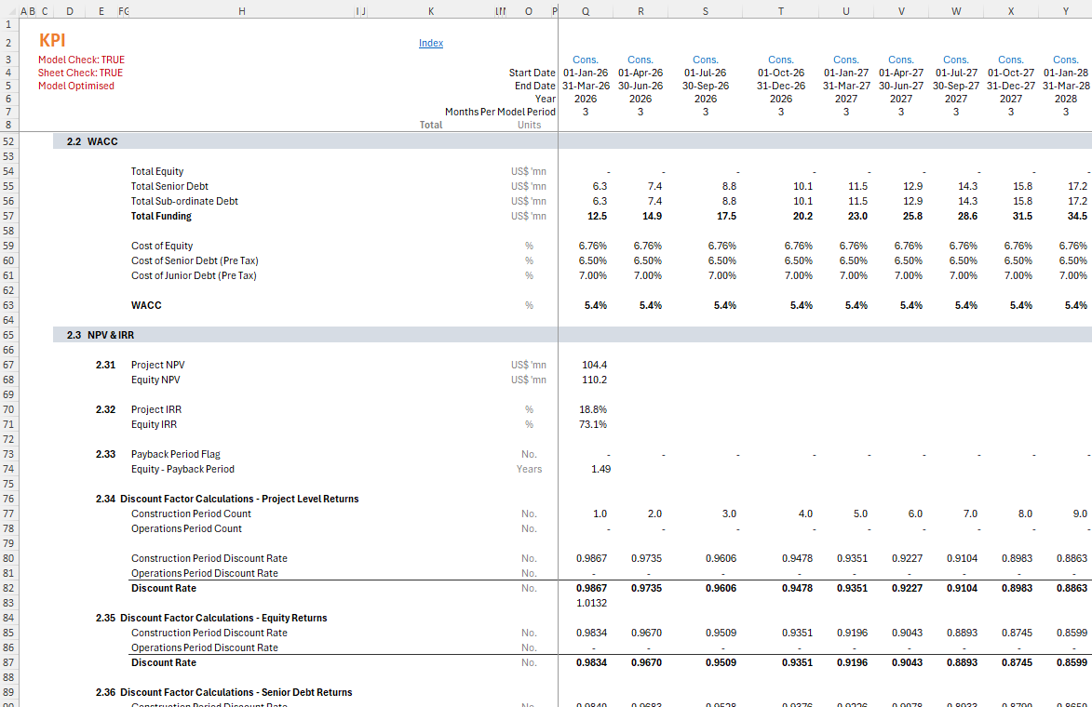This screenshot has height=707, width=1092.
Task: Open the Index hyperlink
Action: [x=430, y=43]
